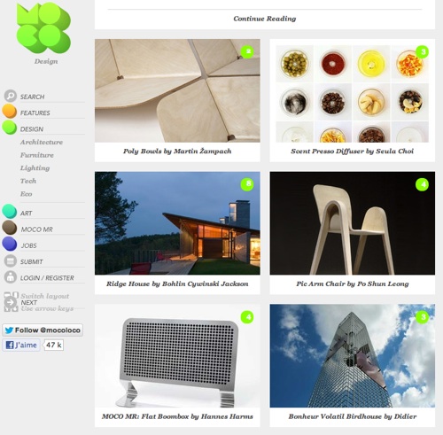Click the brown MOCO MR circle icon
The width and height of the screenshot is (443, 435).
[10, 228]
